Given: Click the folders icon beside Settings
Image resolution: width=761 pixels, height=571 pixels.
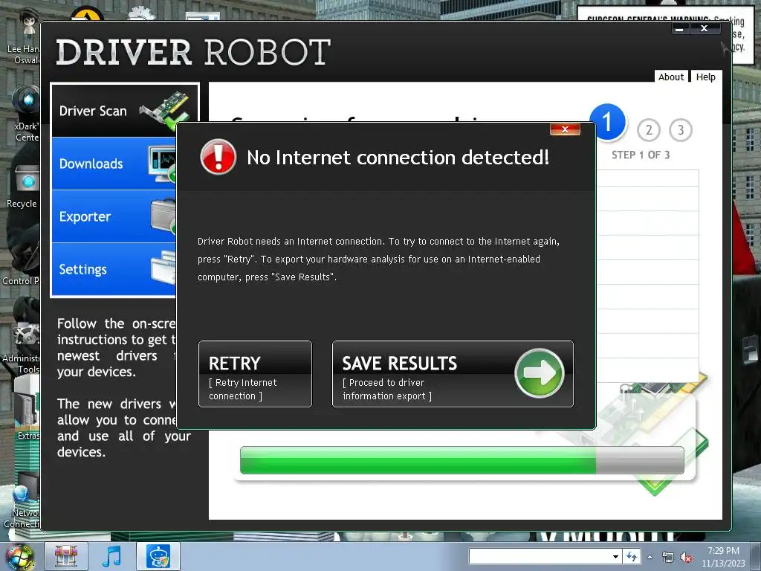Looking at the screenshot, I should coord(163,268).
